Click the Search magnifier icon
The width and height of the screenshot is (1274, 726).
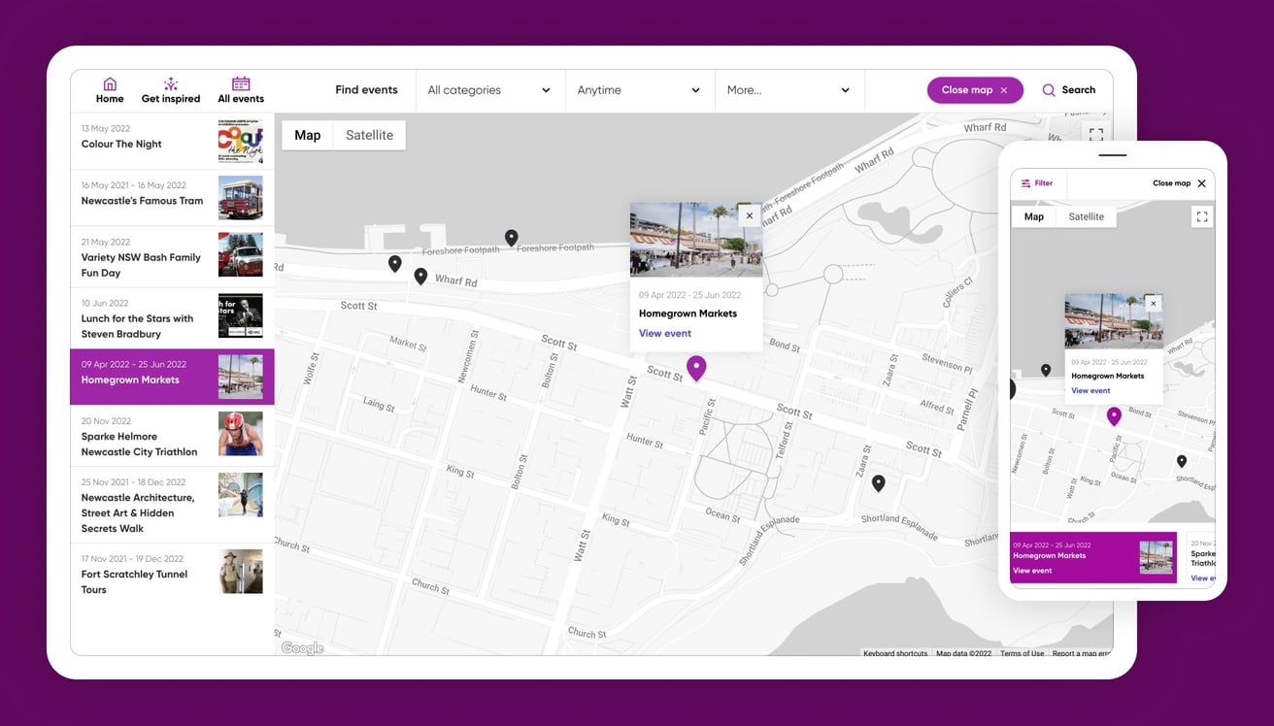[1049, 89]
